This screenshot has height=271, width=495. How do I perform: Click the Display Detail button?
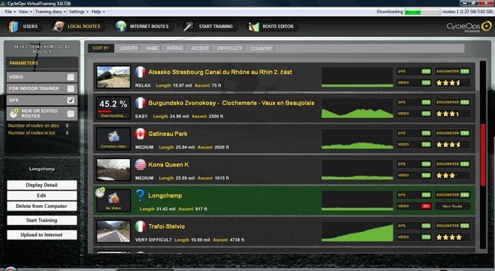click(x=42, y=185)
